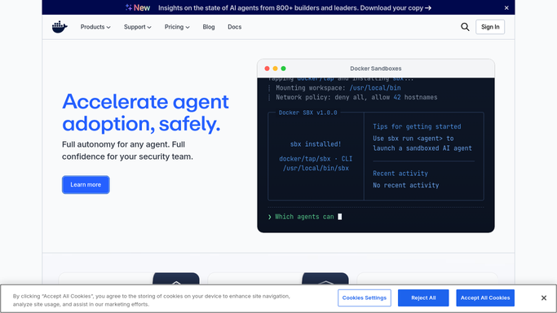Click the Docker Sandboxes window title
The width and height of the screenshot is (557, 313).
click(x=375, y=68)
